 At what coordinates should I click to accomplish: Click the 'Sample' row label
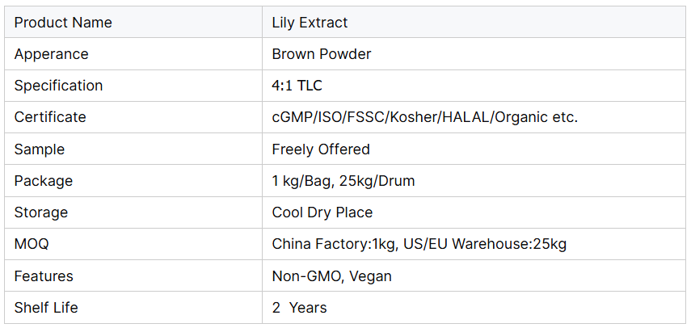(x=39, y=149)
